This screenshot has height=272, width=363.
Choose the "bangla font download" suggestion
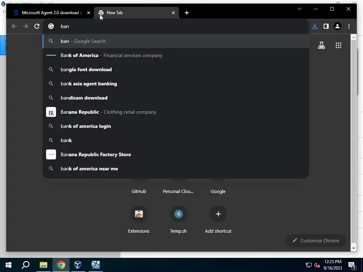(x=176, y=69)
